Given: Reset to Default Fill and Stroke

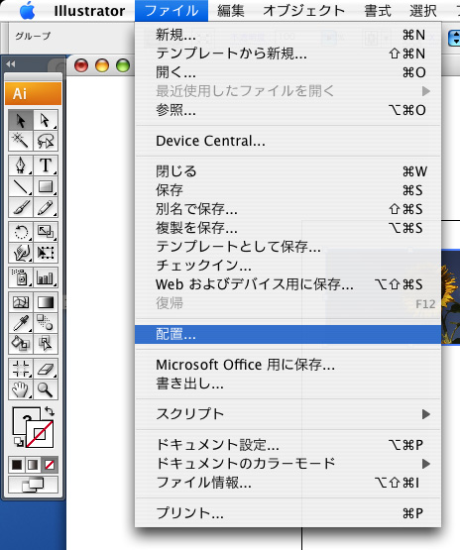Looking at the screenshot, I should [x=19, y=442].
